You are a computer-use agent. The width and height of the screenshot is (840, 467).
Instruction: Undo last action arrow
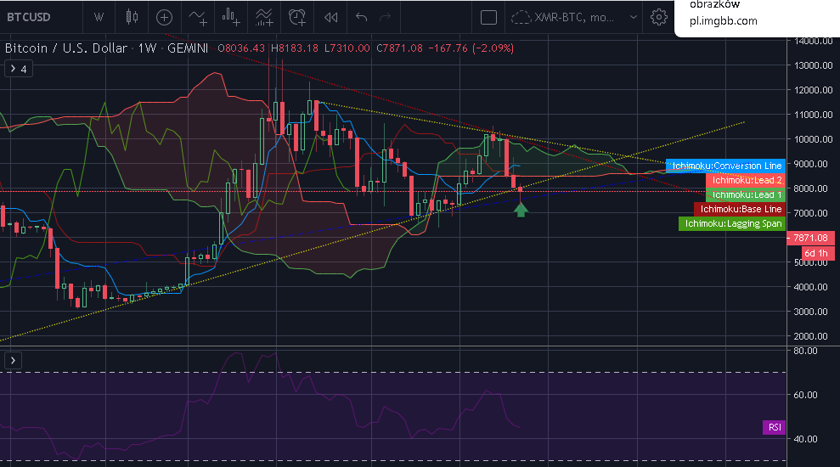click(361, 18)
